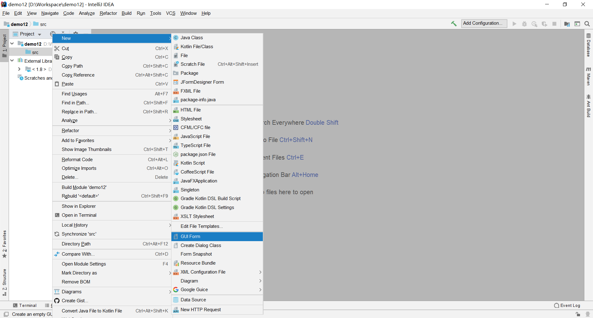The width and height of the screenshot is (593, 318).
Task: Click the Stop square icon in toolbar
Action: pyautogui.click(x=554, y=24)
